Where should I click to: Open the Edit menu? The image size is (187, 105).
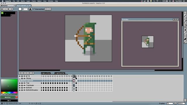(x=18, y=1)
